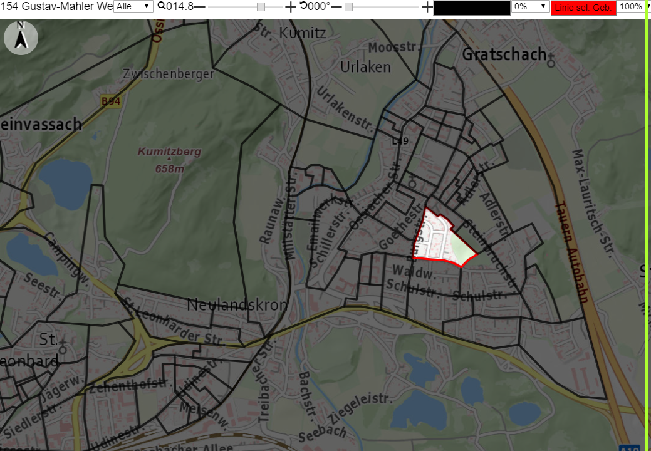This screenshot has height=451, width=651.
Task: Click the rotation slider handle
Action: (349, 7)
